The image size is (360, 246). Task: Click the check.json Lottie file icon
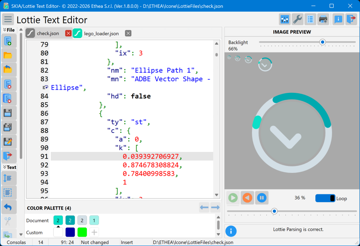tap(30, 33)
